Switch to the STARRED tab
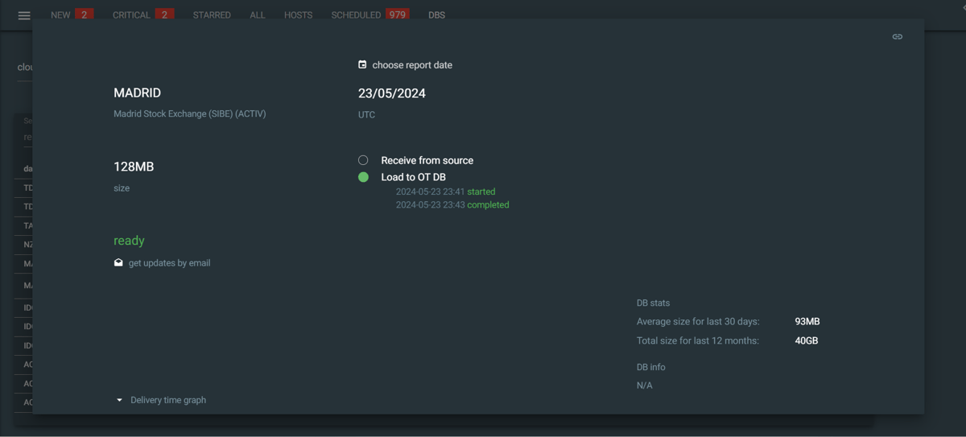 coord(212,15)
